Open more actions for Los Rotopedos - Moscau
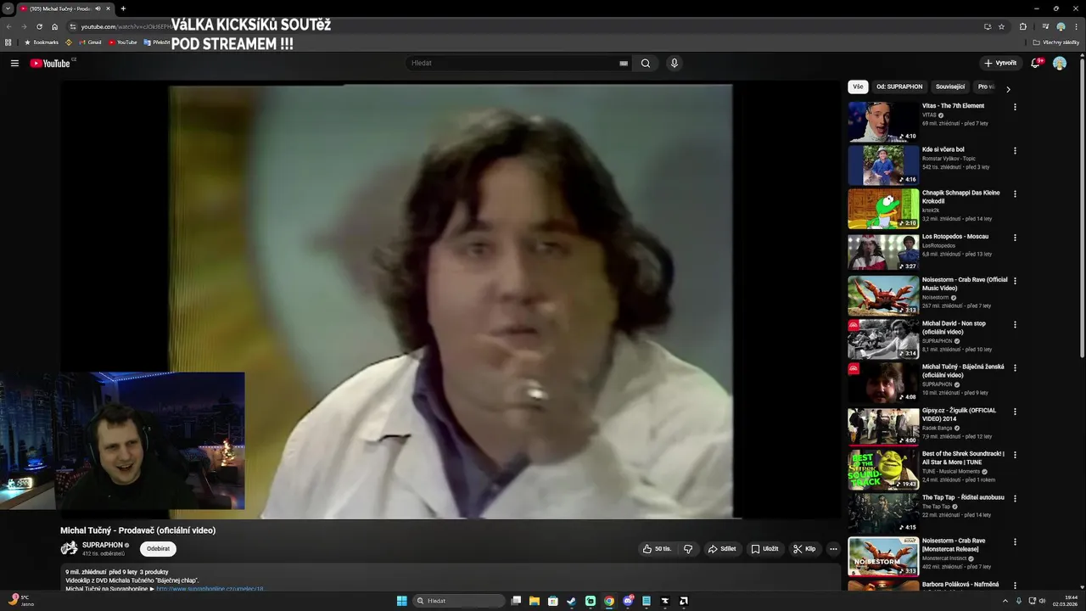Image resolution: width=1086 pixels, height=611 pixels. pyautogui.click(x=1015, y=238)
